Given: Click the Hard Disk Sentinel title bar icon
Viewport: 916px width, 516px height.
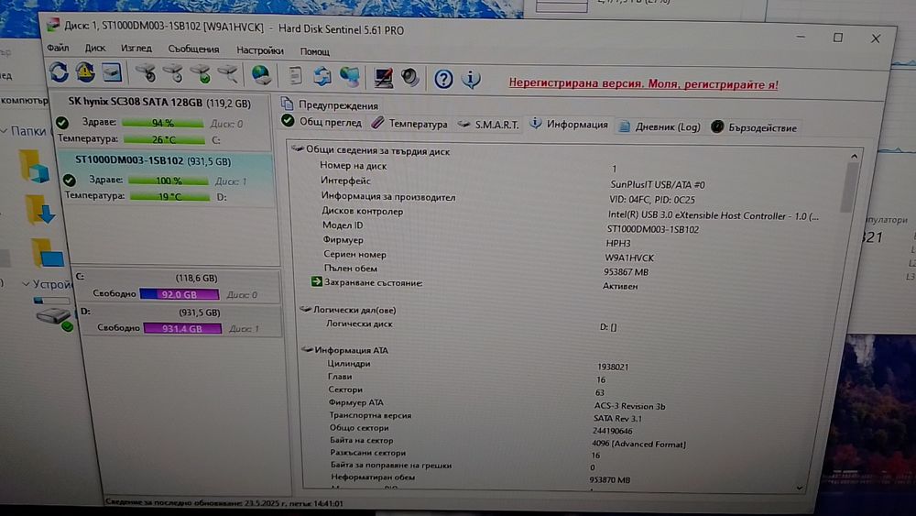Looking at the screenshot, I should pos(53,25).
